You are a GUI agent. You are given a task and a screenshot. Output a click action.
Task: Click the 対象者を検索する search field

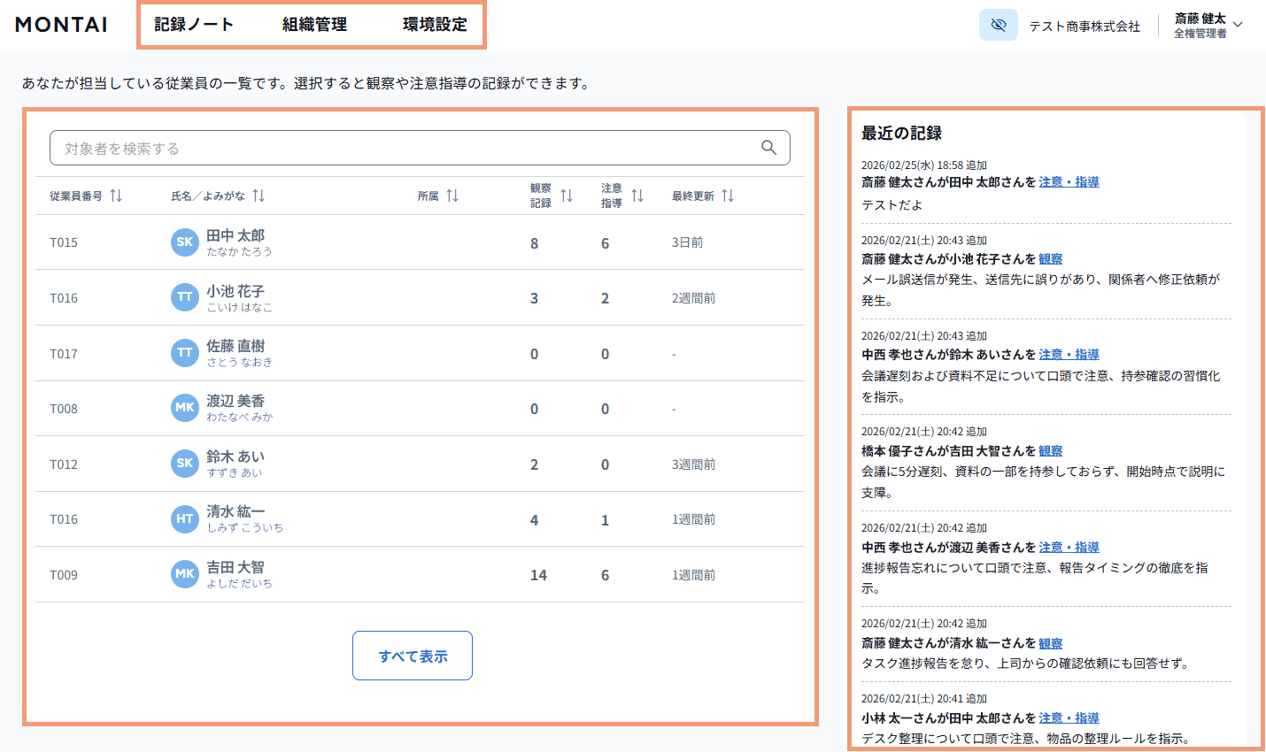(354, 147)
